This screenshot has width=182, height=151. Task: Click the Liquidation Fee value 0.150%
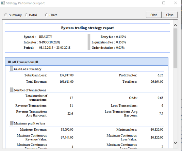coord(121,42)
